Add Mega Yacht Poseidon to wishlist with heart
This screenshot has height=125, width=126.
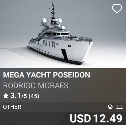pyautogui.click(x=117, y=9)
